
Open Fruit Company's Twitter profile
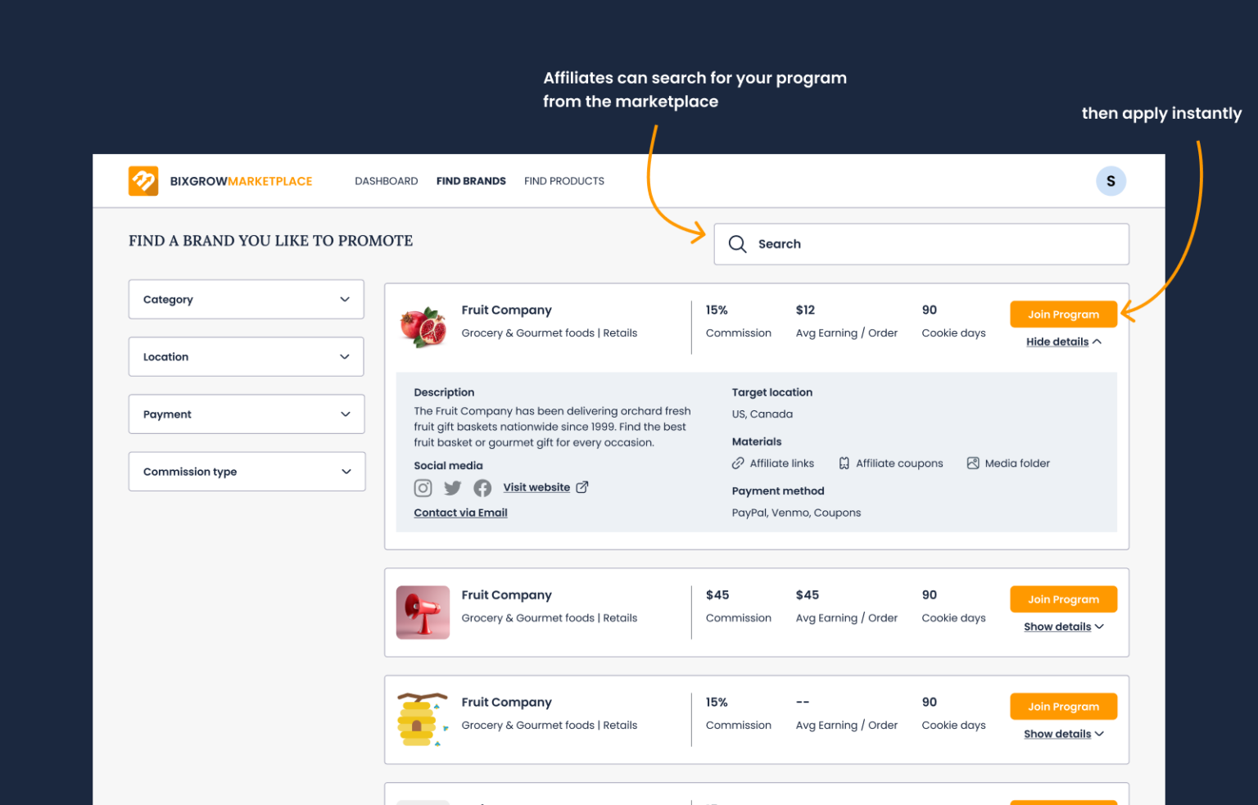(452, 487)
